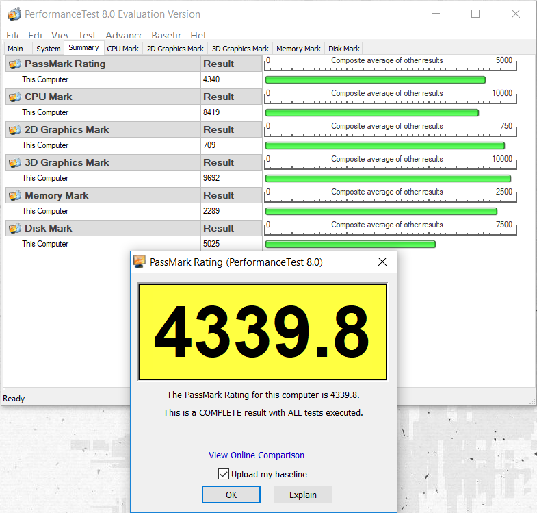
Task: Click the 3D Graphics Mark row icon
Action: 15,162
